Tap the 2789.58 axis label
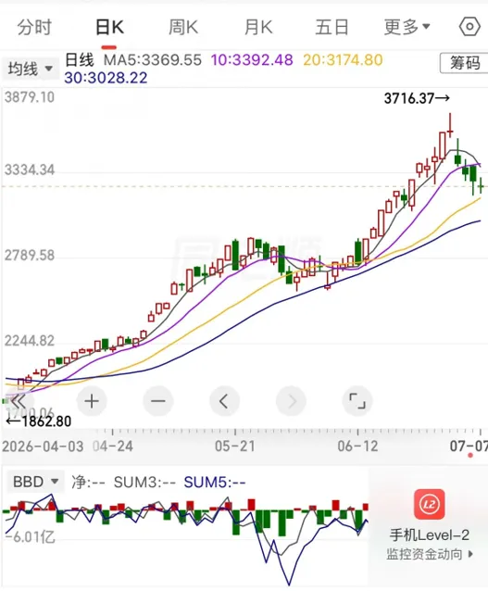This screenshot has width=488, height=591. coord(30,256)
